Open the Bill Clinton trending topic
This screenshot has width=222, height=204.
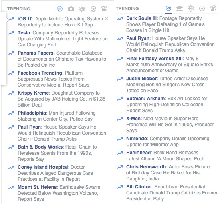139,187
